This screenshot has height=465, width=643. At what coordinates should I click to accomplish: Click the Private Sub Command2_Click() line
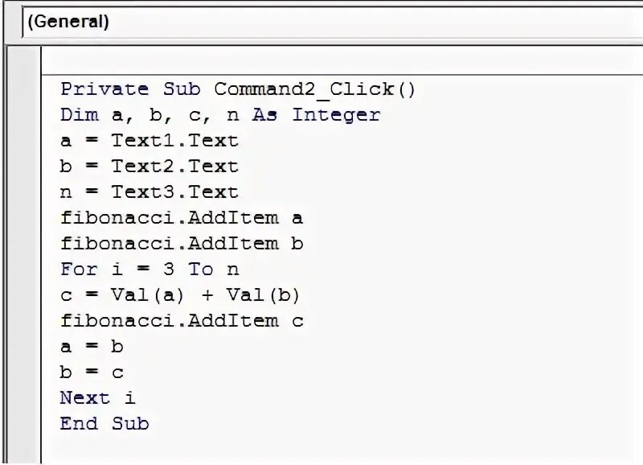pos(238,89)
